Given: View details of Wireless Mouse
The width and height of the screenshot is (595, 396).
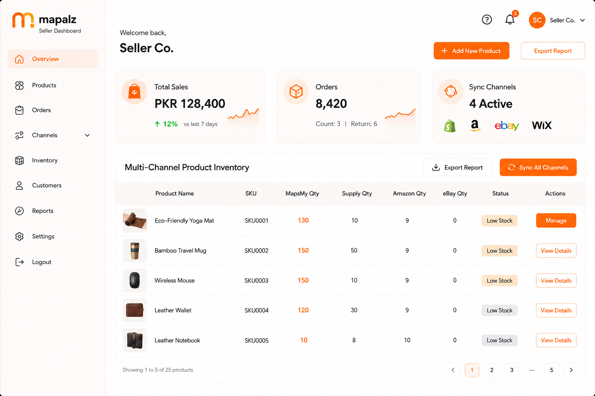Looking at the screenshot, I should click(556, 280).
